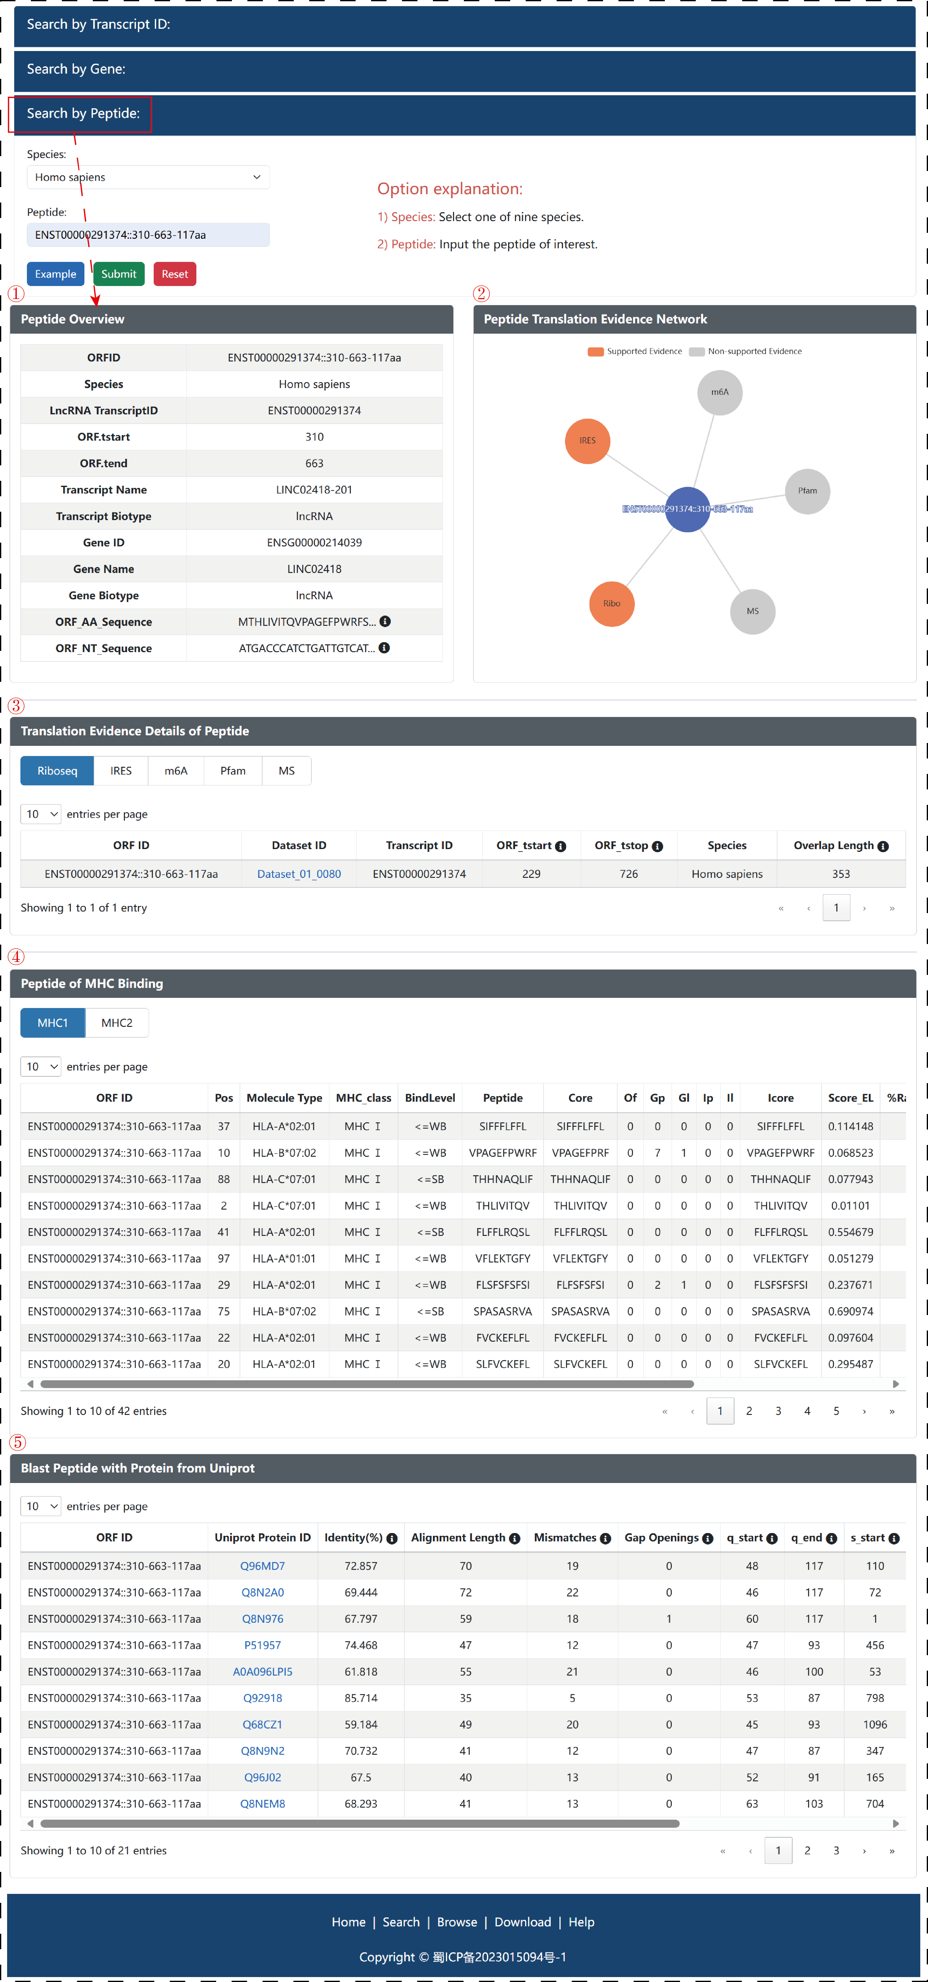Open Home link in footer
This screenshot has width=928, height=1982.
(x=349, y=1923)
